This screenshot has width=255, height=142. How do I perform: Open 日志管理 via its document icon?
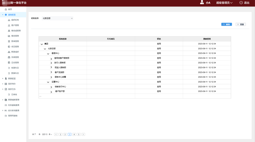coord(9,63)
